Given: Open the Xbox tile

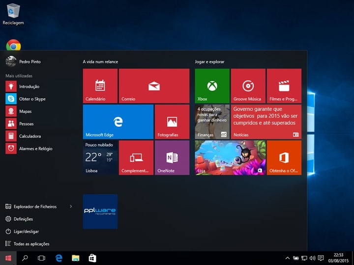Looking at the screenshot, I should point(212,86).
